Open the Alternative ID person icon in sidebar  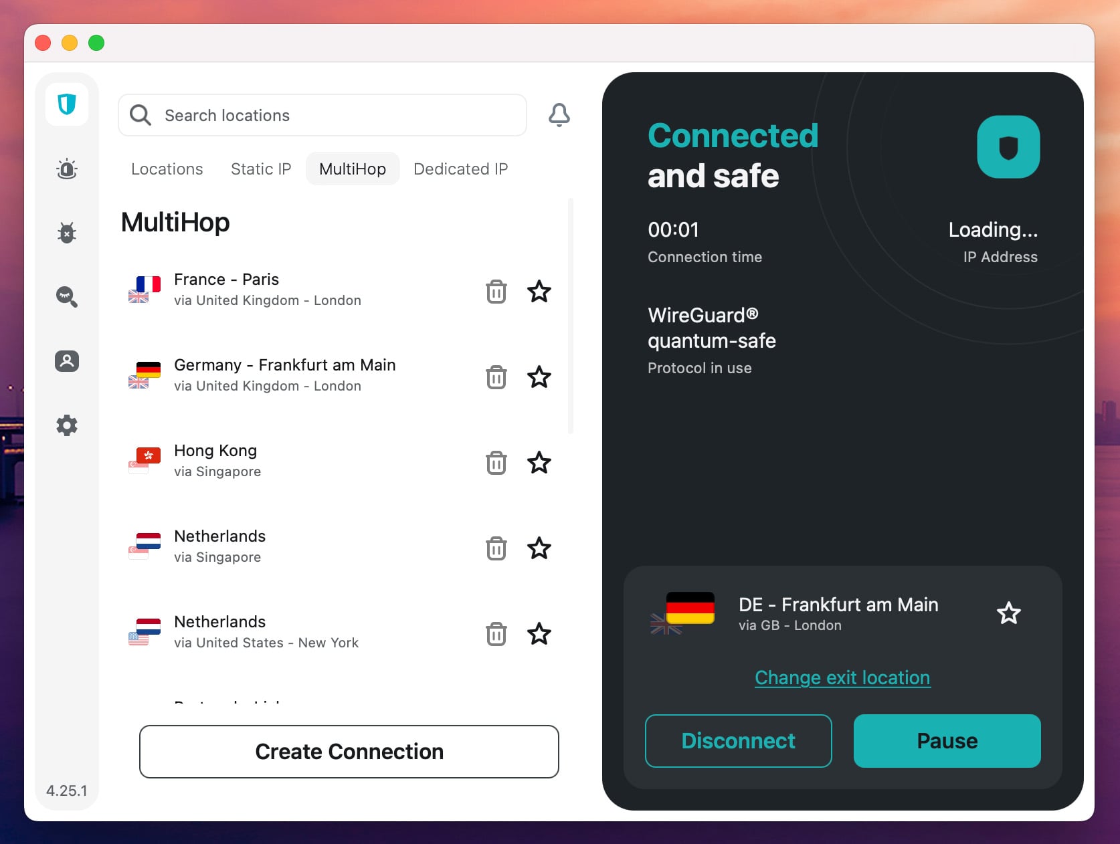[x=67, y=361]
